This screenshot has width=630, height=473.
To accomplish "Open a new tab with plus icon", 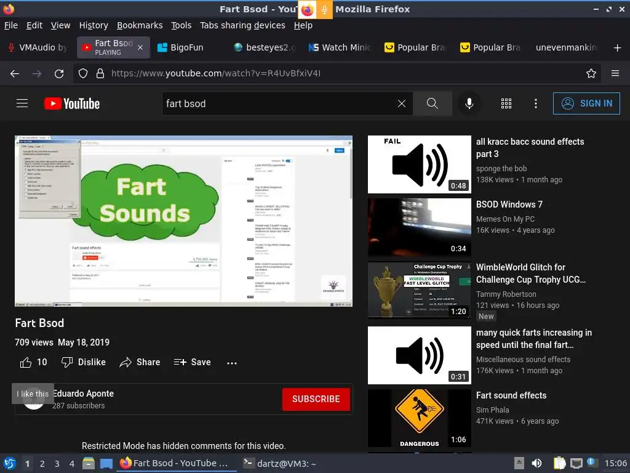I will coord(618,48).
